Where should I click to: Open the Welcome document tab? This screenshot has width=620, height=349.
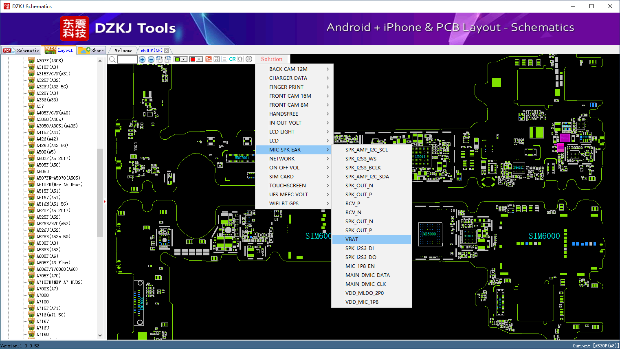pos(123,50)
